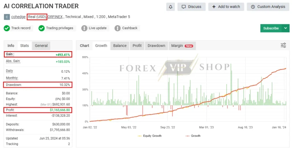Viewport: 292px width, 149px height.
Task: Open cohedge user profile link
Action: point(18,17)
